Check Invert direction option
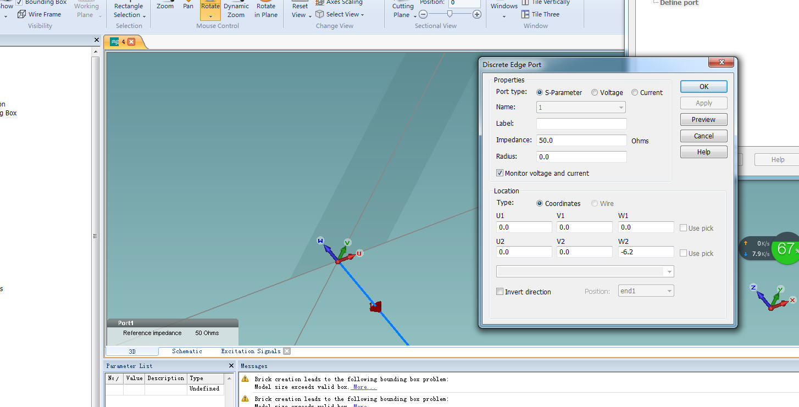Image resolution: width=799 pixels, height=407 pixels. pyautogui.click(x=500, y=292)
